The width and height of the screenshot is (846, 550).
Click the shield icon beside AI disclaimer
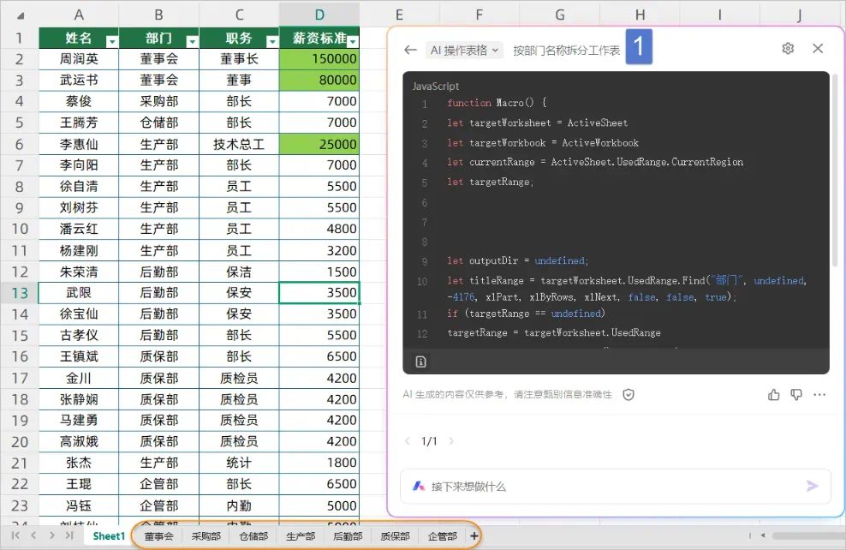[x=629, y=395]
